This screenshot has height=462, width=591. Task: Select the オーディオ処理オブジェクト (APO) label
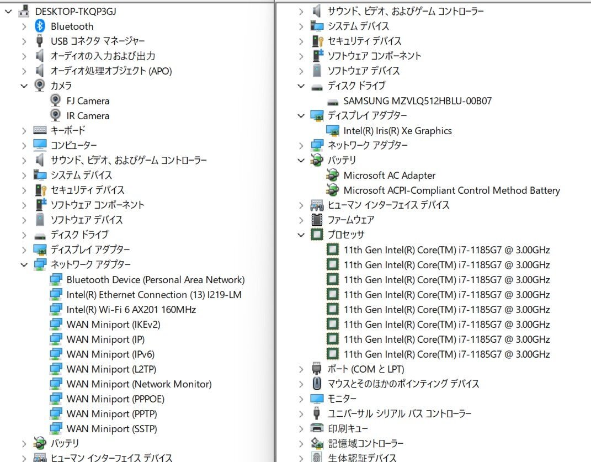111,71
